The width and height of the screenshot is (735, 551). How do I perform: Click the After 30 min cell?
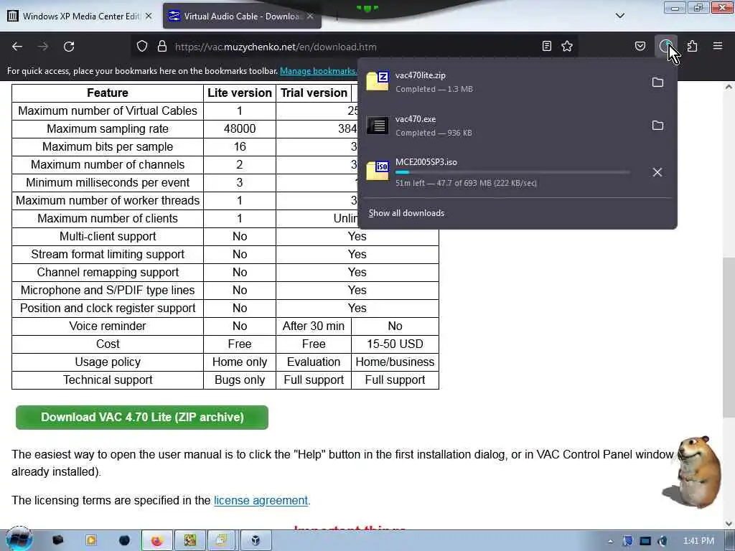coord(314,326)
